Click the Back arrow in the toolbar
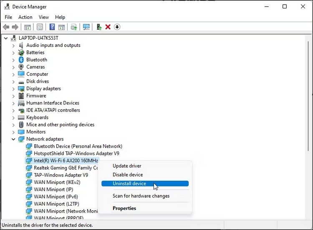Image resolution: width=313 pixels, height=230 pixels. click(6, 27)
